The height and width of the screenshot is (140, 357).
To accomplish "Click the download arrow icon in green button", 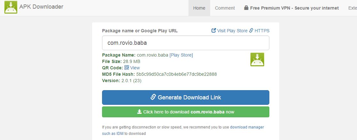I will pos(139,112).
